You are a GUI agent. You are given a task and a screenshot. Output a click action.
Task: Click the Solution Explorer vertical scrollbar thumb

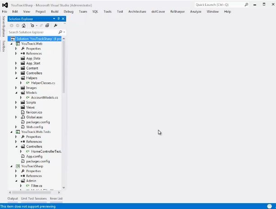pyautogui.click(x=64, y=67)
